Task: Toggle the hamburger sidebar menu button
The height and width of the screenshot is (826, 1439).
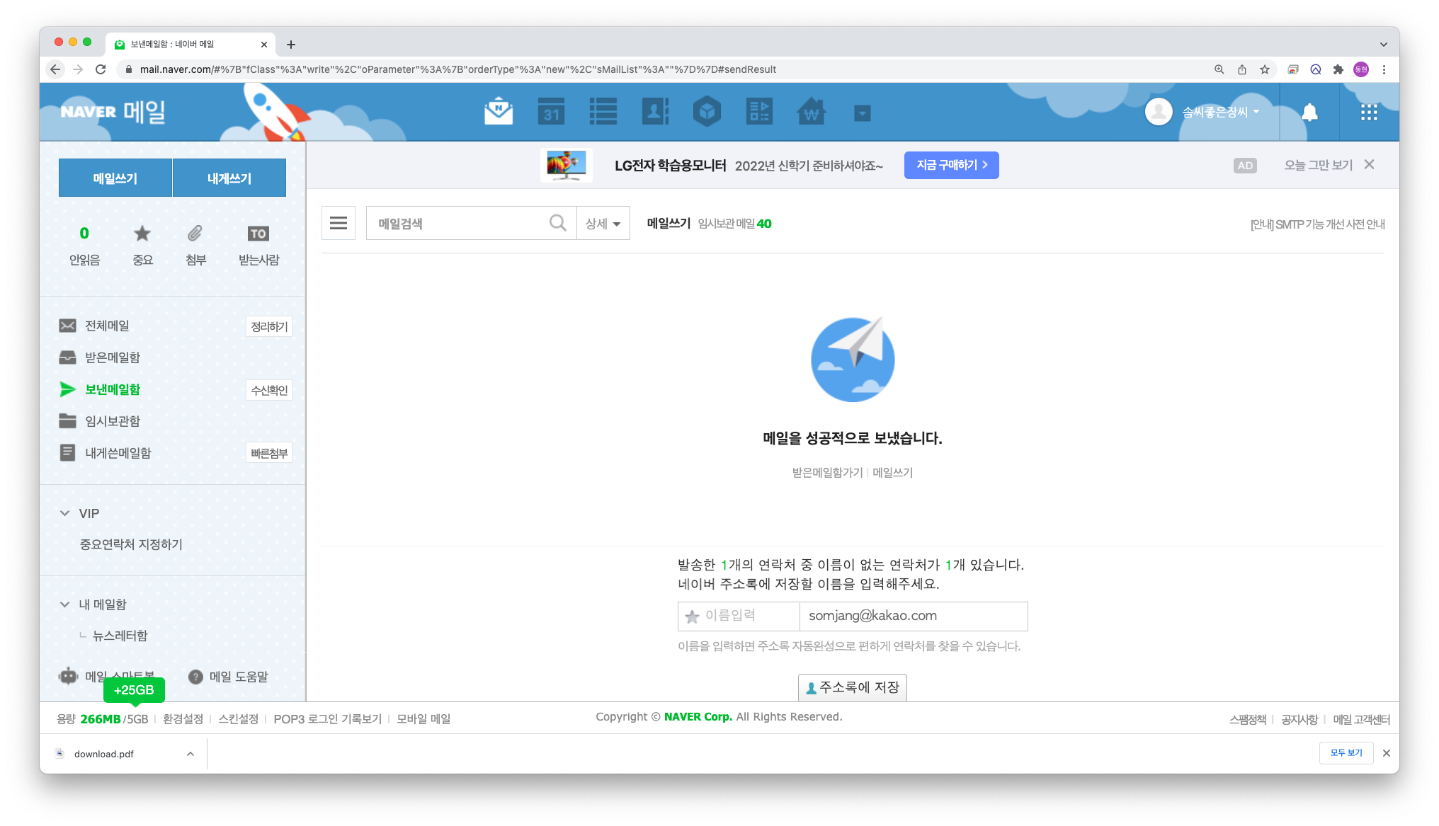Action: [x=339, y=223]
